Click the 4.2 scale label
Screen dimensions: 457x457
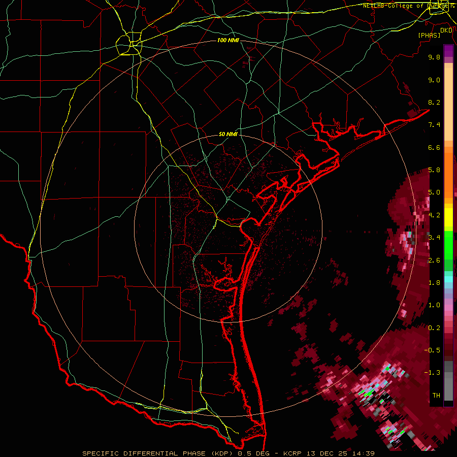[x=434, y=215]
